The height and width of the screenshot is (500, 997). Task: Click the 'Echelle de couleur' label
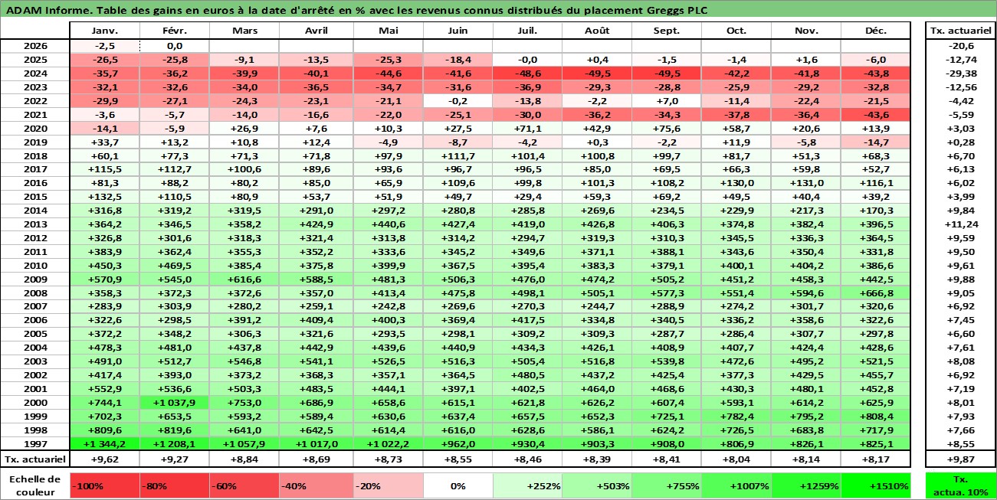[34, 485]
